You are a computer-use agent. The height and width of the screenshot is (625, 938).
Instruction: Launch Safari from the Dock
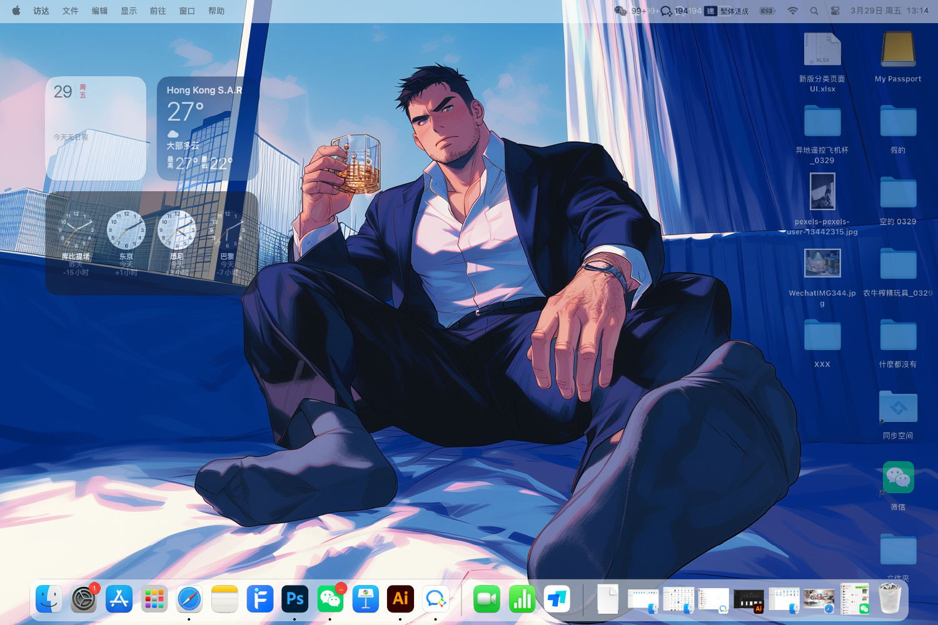[189, 599]
